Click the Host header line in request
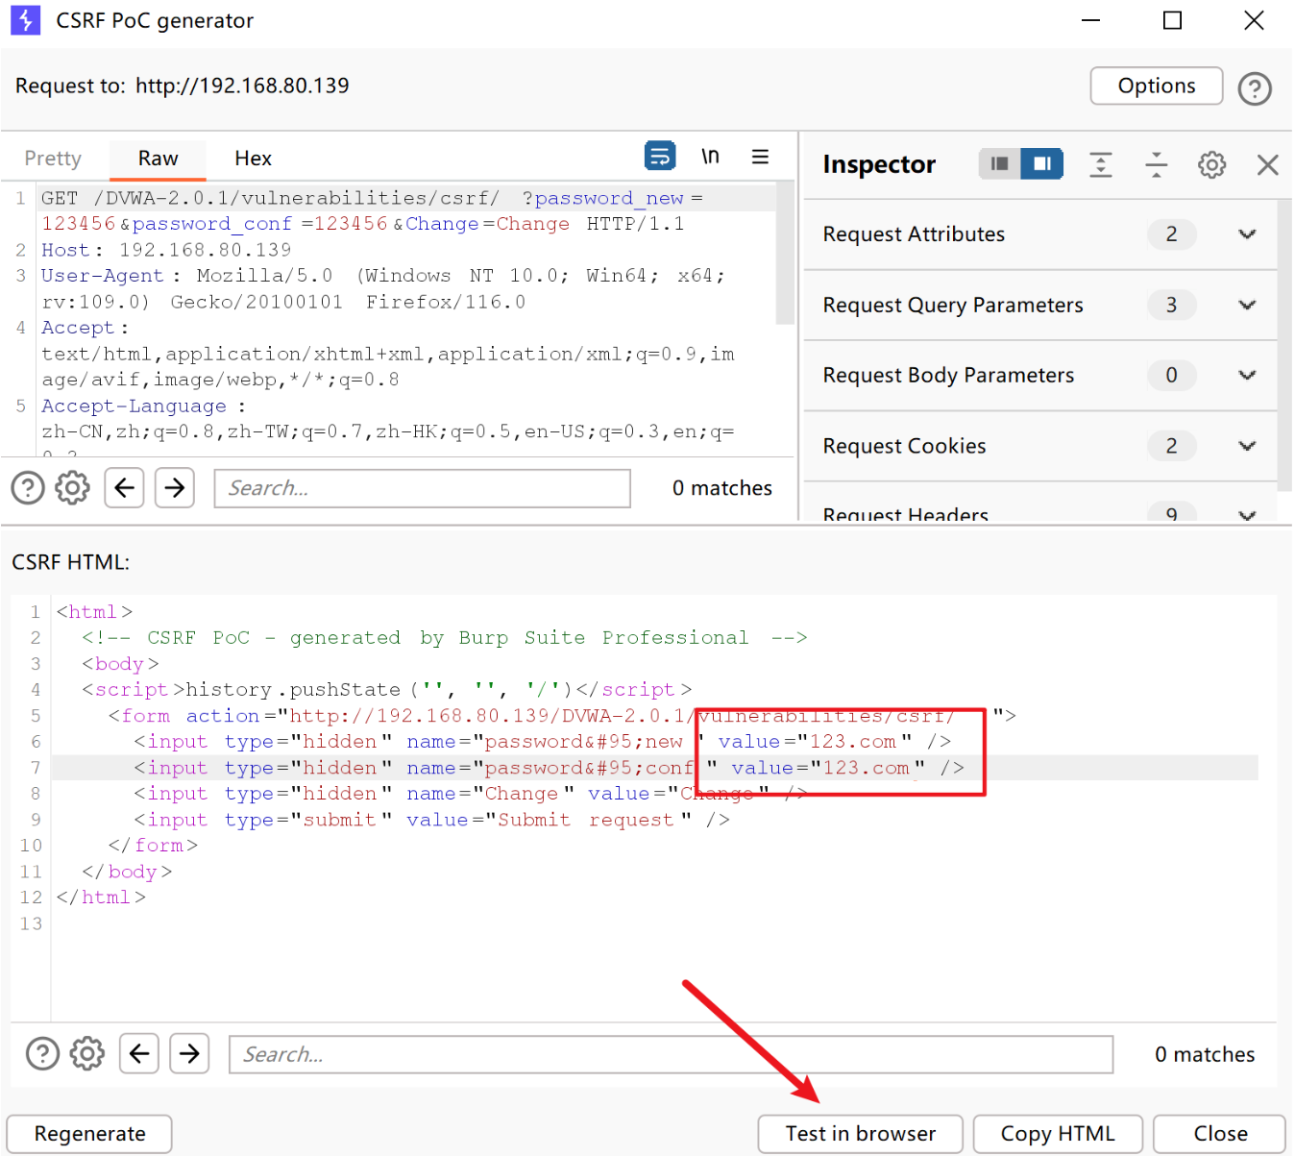Image resolution: width=1295 pixels, height=1156 pixels. coord(166,250)
